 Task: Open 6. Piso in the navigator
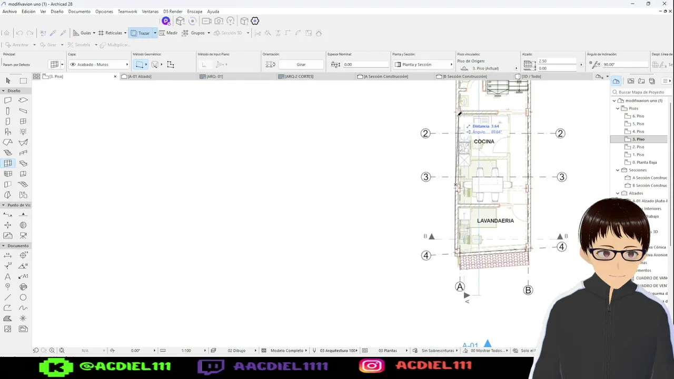(638, 116)
